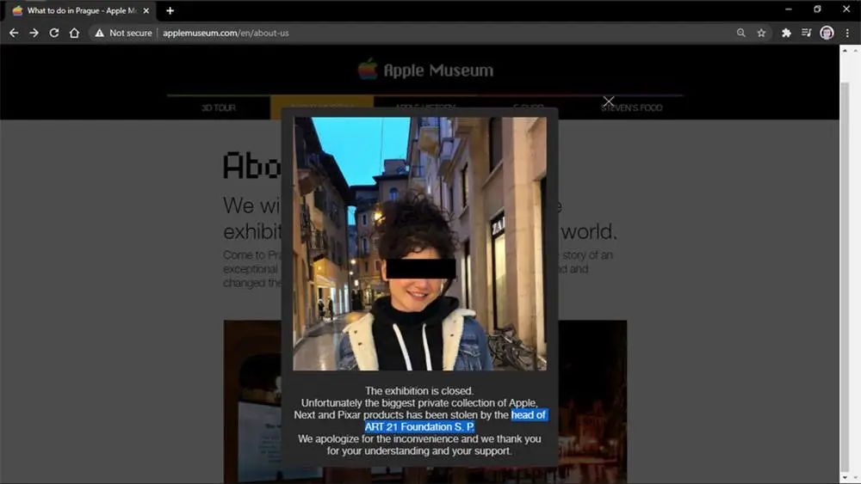Click the scrollbar up arrow
The width and height of the screenshot is (861, 484).
click(845, 51)
